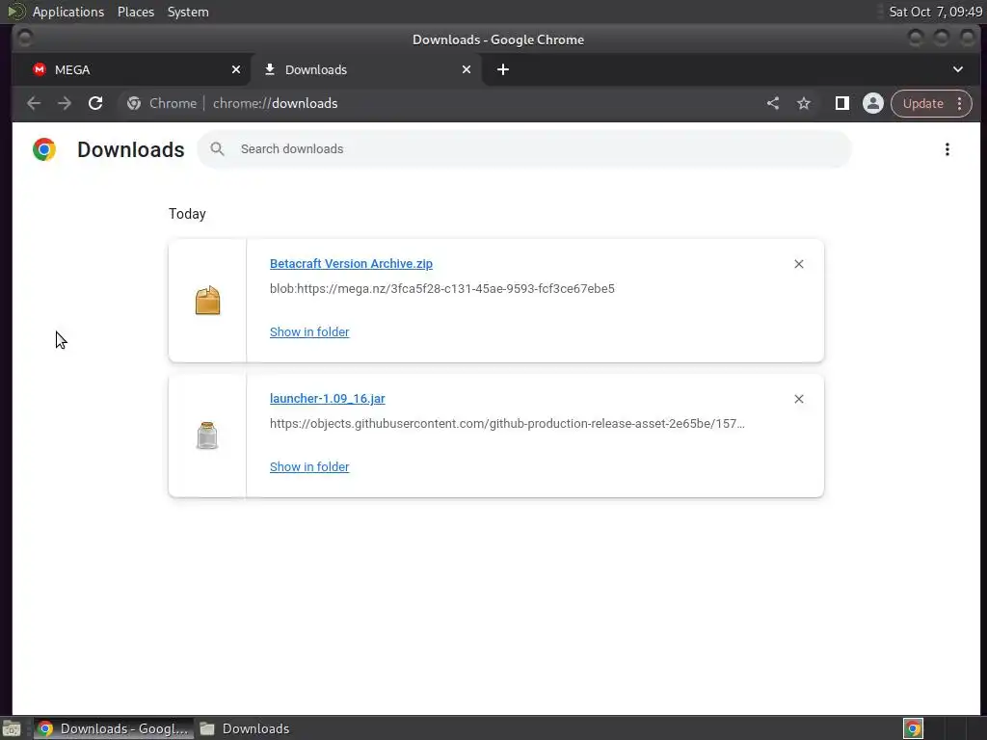Image resolution: width=987 pixels, height=740 pixels.
Task: Click the show desktop icon in taskbar
Action: coord(12,728)
